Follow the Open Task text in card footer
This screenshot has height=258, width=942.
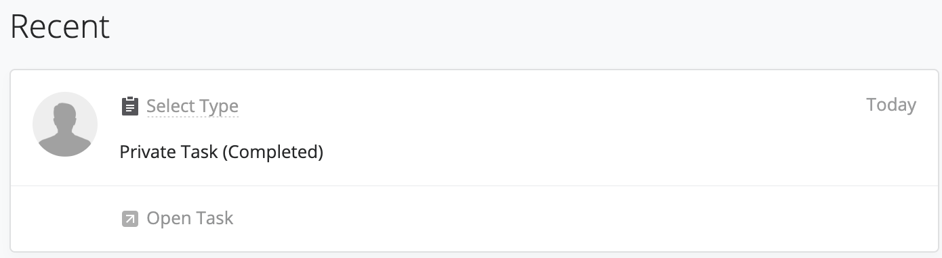coord(190,219)
